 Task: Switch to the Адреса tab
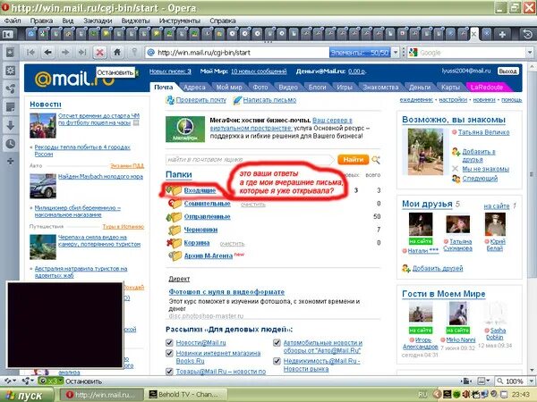[x=194, y=88]
